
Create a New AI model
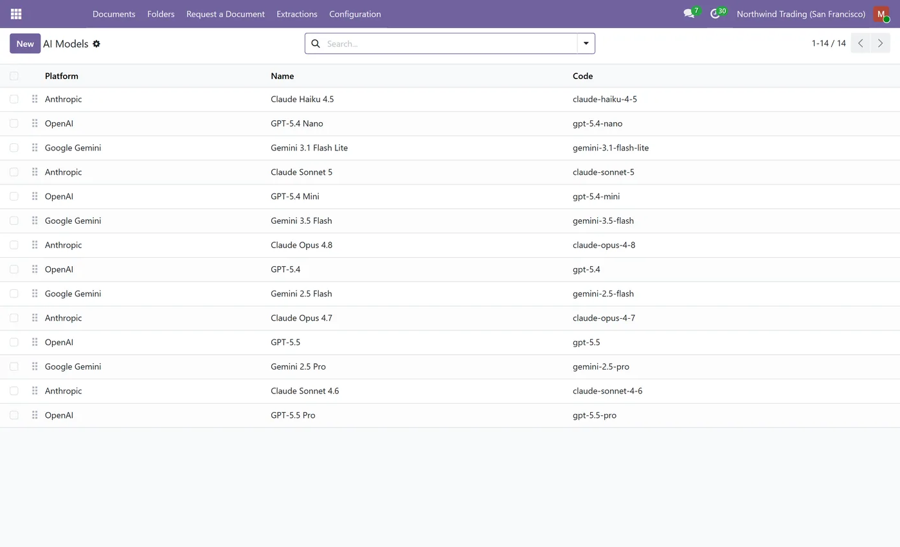point(25,44)
